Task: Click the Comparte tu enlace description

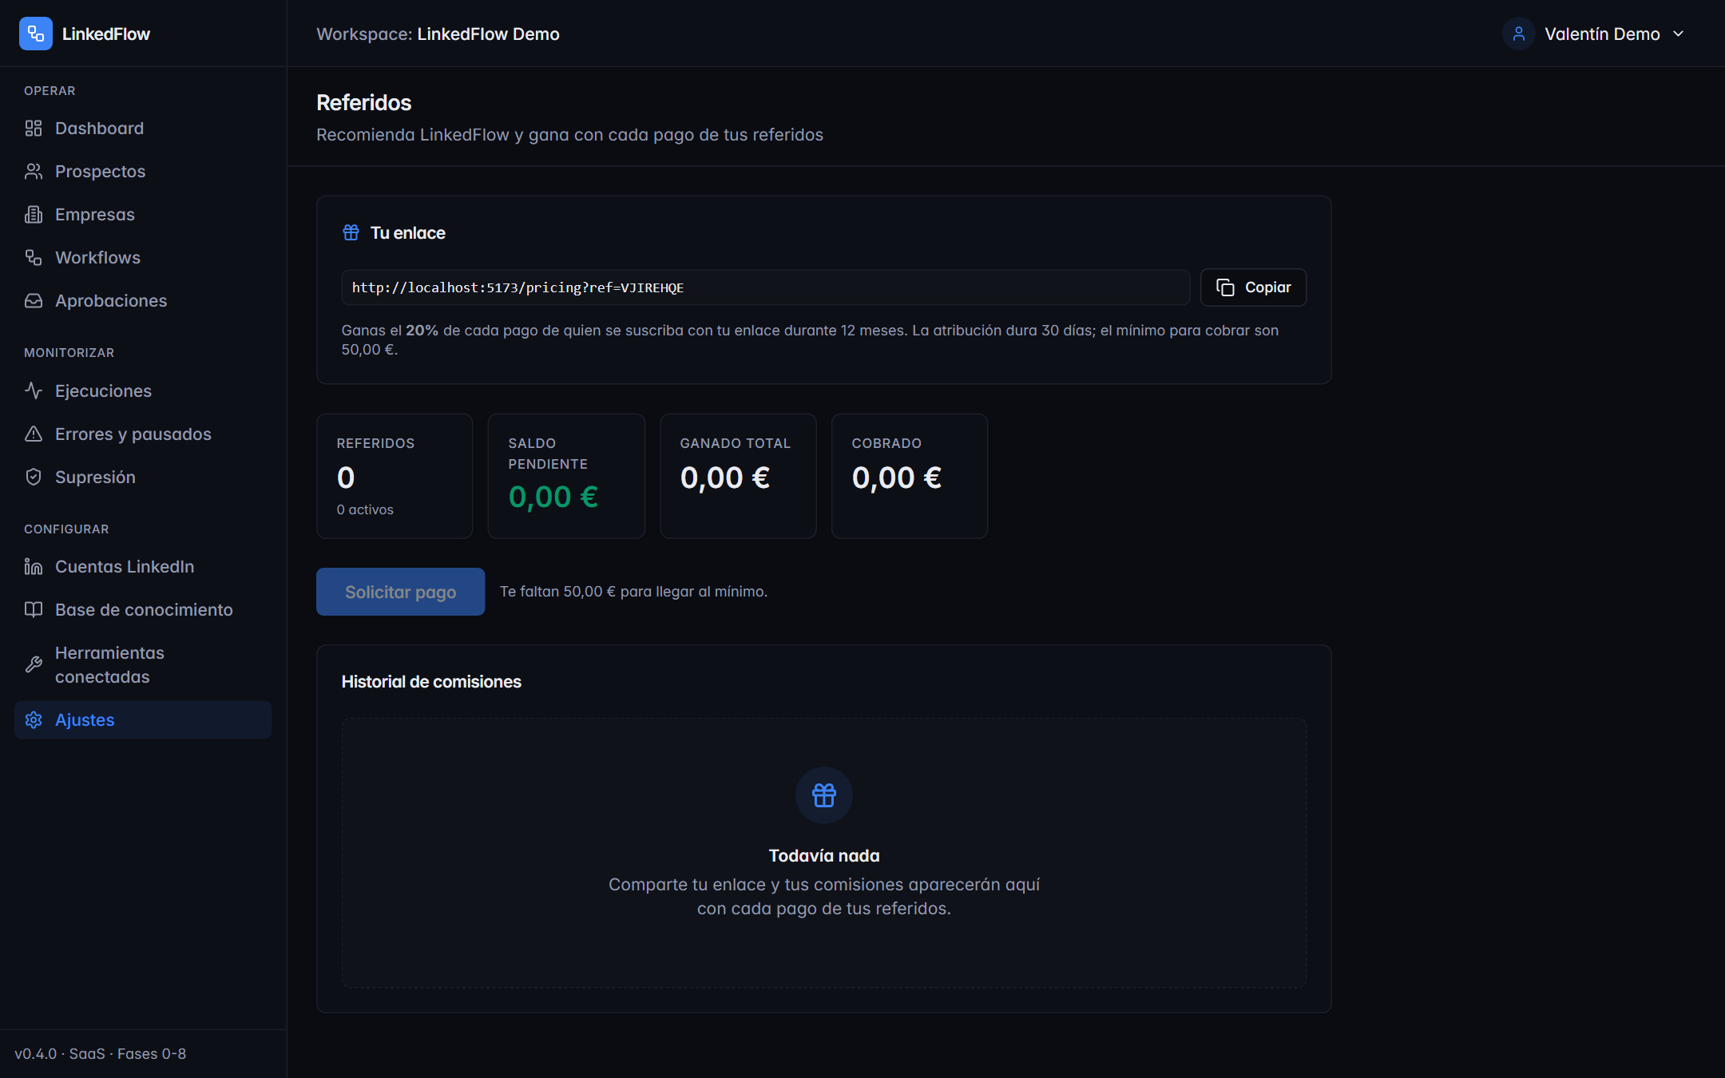Action: [x=824, y=896]
